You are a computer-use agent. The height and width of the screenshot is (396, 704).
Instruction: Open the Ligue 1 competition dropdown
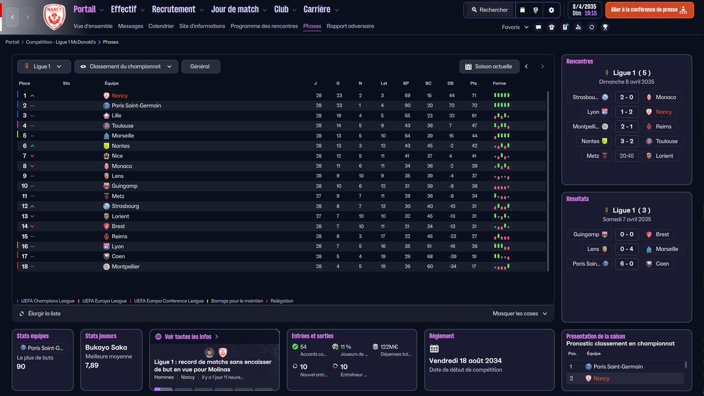tap(44, 66)
